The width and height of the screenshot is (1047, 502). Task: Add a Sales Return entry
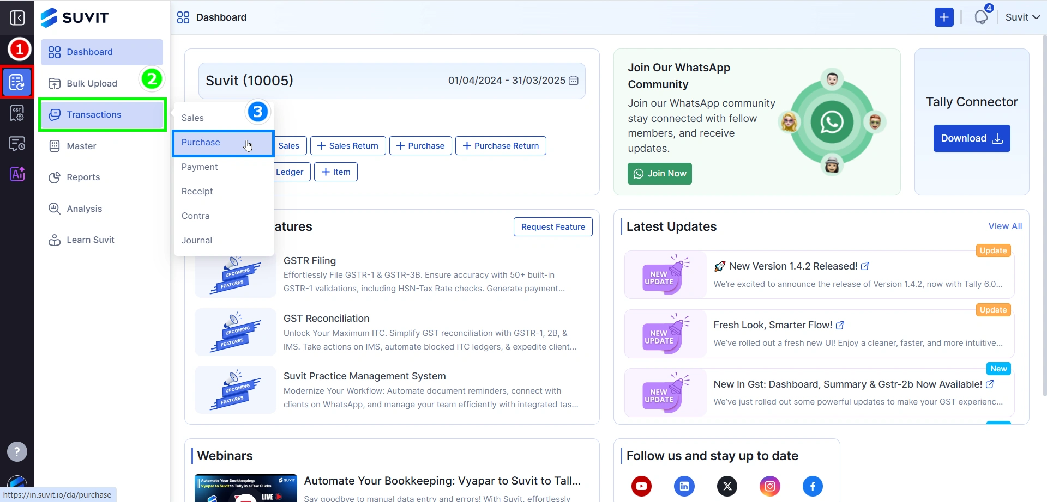pyautogui.click(x=348, y=146)
